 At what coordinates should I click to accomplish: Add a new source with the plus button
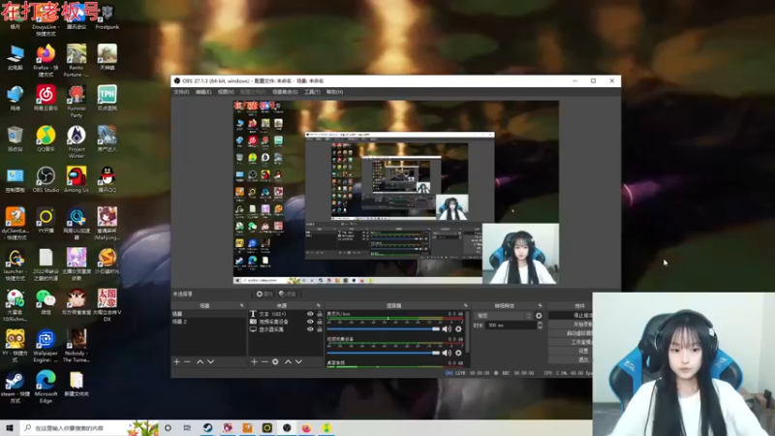[x=254, y=361]
